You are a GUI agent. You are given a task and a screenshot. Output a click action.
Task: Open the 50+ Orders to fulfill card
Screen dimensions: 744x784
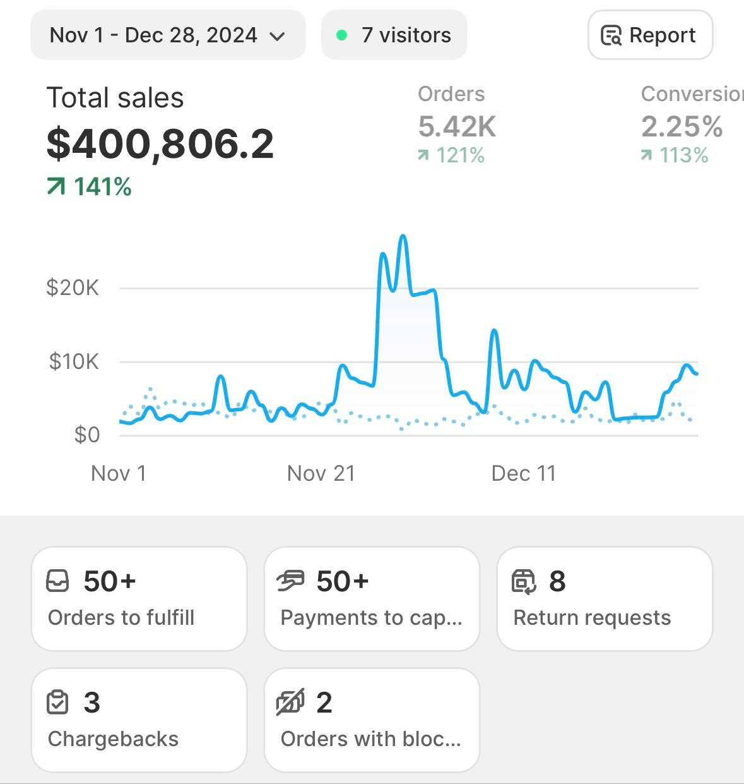coord(139,598)
